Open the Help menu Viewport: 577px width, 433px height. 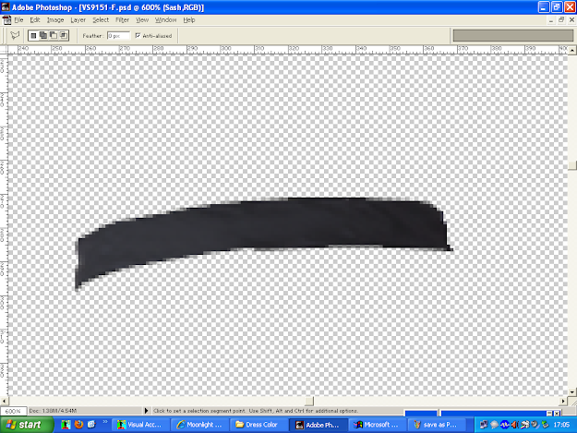click(x=189, y=20)
